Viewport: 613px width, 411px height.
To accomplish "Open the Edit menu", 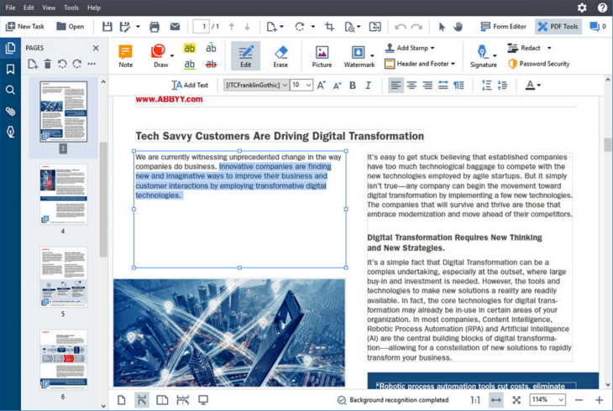I will 29,8.
